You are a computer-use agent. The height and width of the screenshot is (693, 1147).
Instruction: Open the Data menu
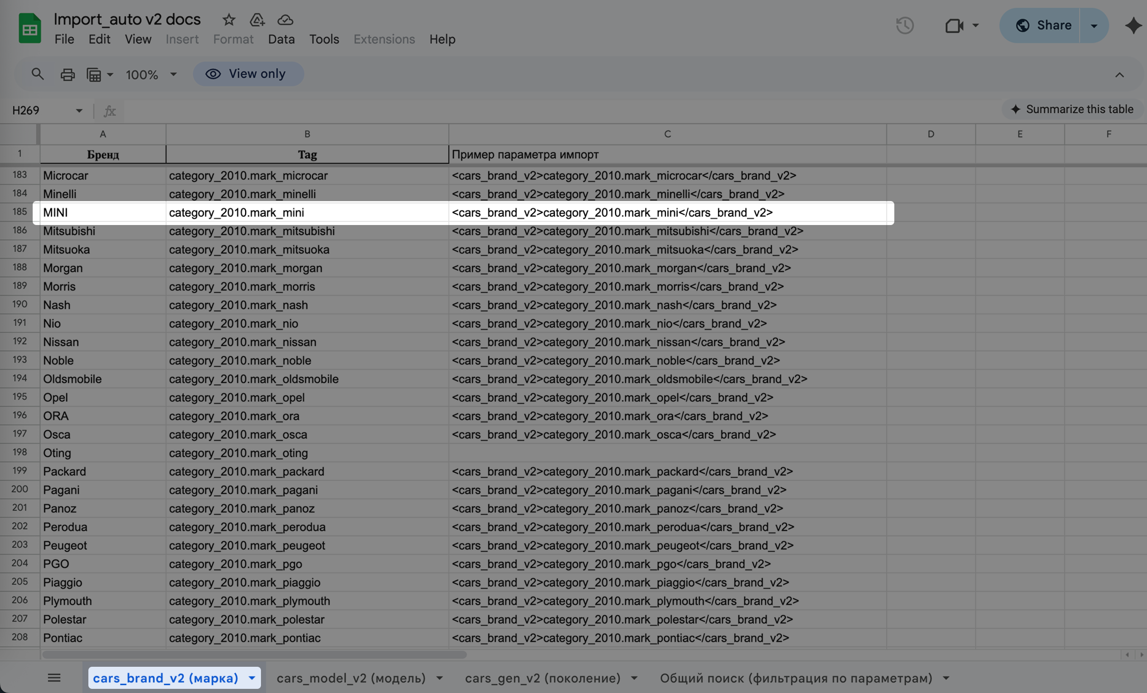click(x=281, y=39)
